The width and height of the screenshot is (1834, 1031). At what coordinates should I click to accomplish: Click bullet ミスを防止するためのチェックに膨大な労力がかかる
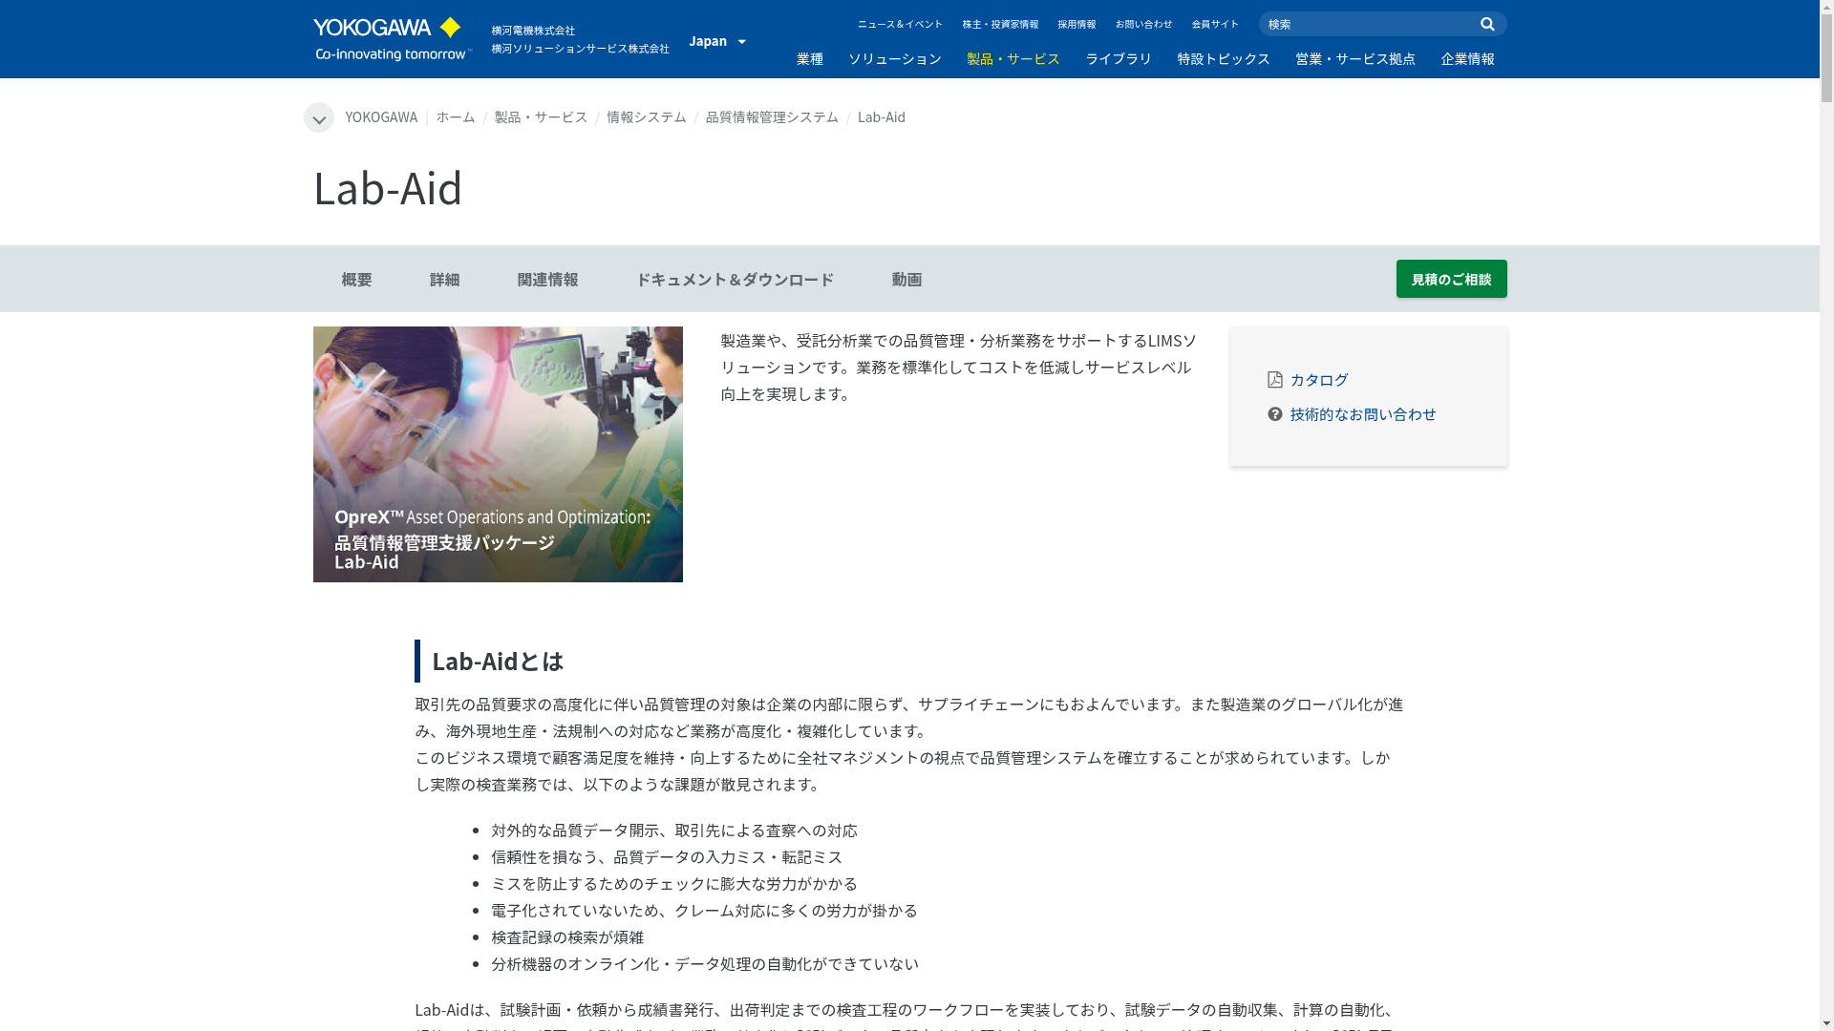(674, 884)
